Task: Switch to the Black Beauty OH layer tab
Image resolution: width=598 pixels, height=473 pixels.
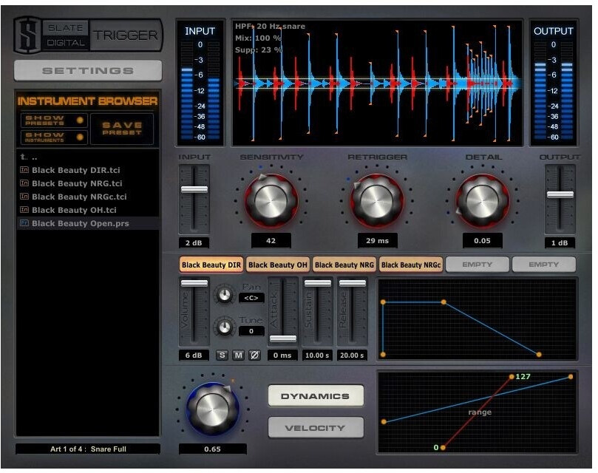Action: pyautogui.click(x=278, y=265)
